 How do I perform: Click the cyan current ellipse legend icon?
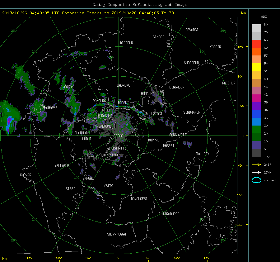tap(256, 180)
